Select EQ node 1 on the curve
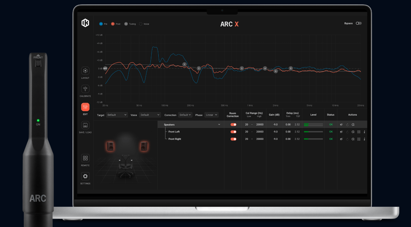 coord(185,64)
